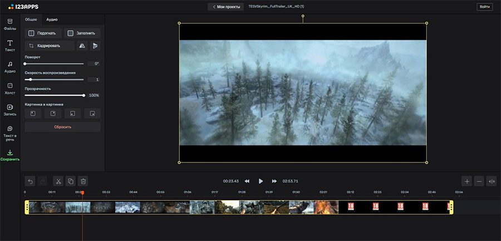Click the Кадрировать crop button

click(50, 46)
